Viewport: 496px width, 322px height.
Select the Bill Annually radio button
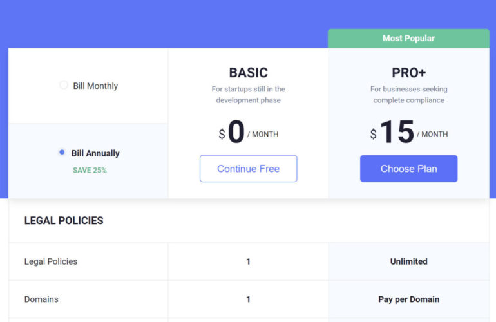click(x=62, y=153)
